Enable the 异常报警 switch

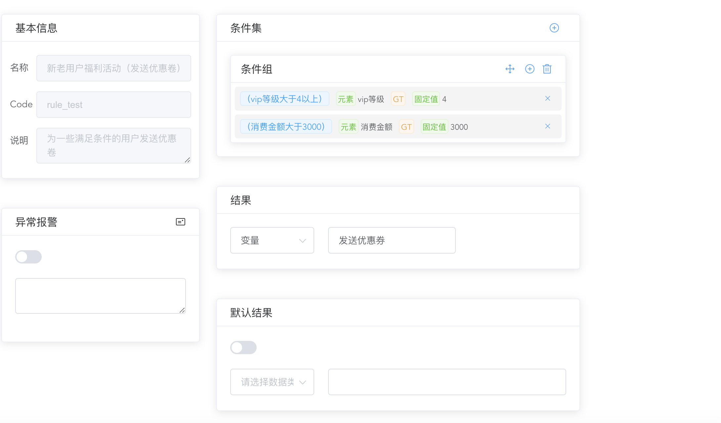point(28,257)
